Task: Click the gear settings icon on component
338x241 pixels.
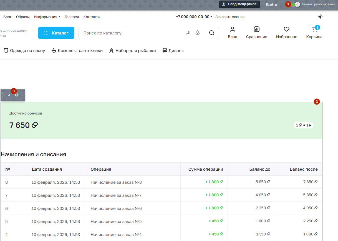Action: pyautogui.click(x=17, y=95)
